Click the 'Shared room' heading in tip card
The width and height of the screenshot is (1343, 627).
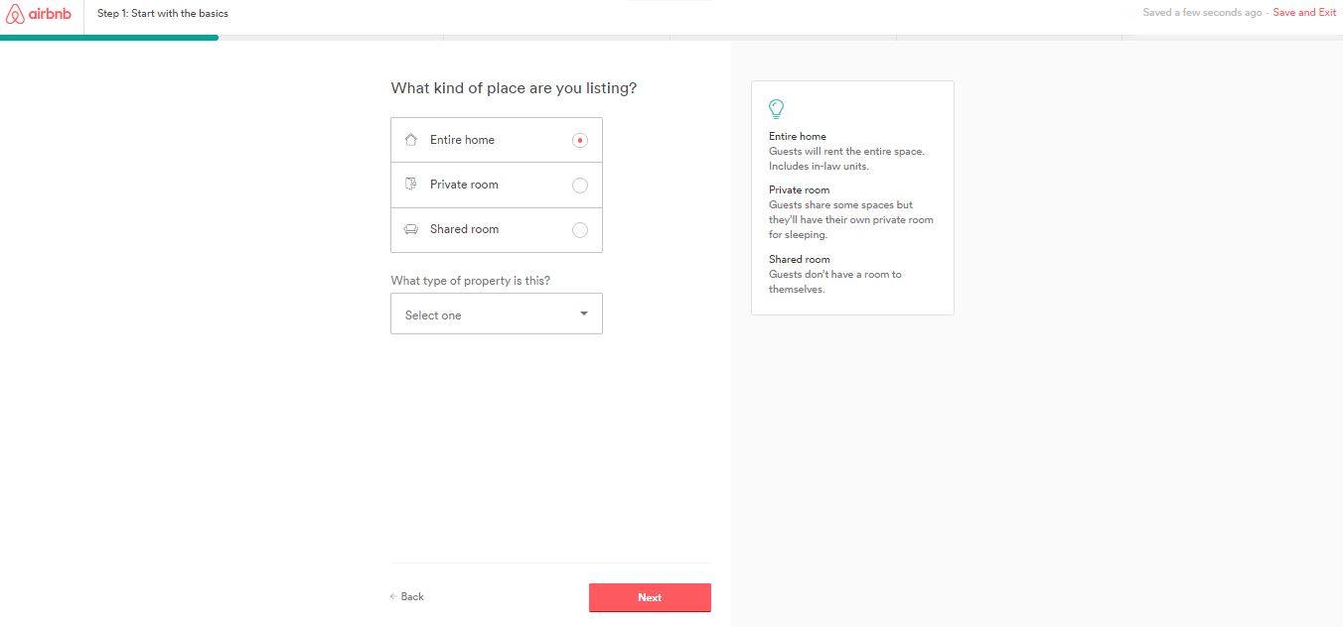pyautogui.click(x=799, y=259)
